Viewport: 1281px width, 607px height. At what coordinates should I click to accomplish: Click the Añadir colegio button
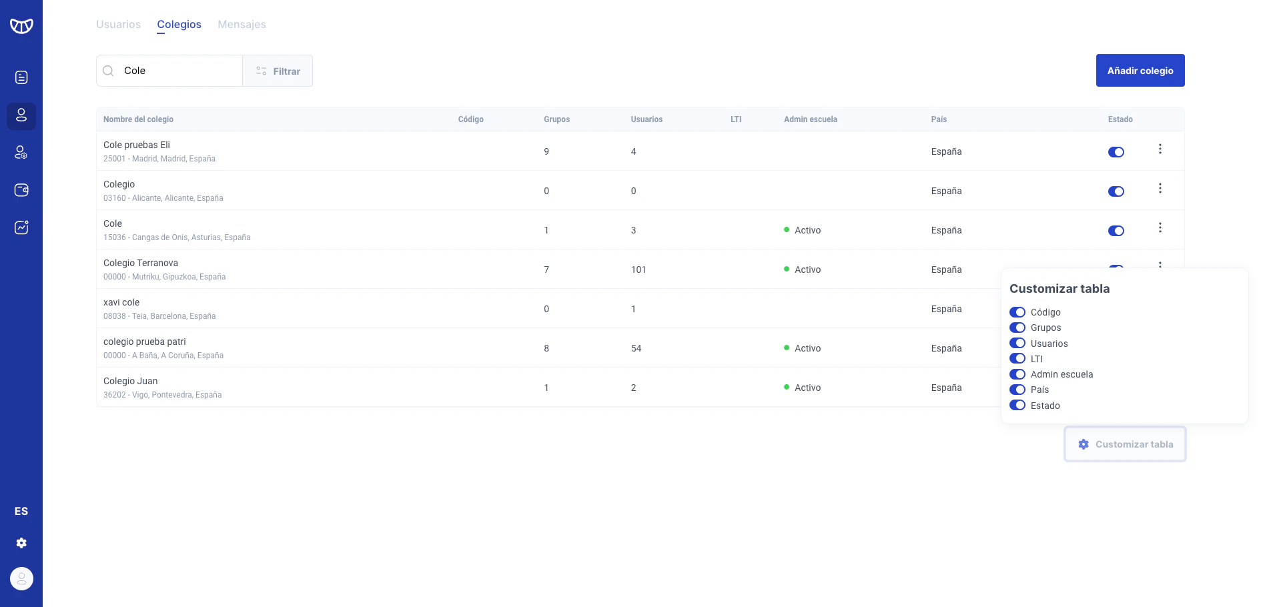click(x=1140, y=71)
